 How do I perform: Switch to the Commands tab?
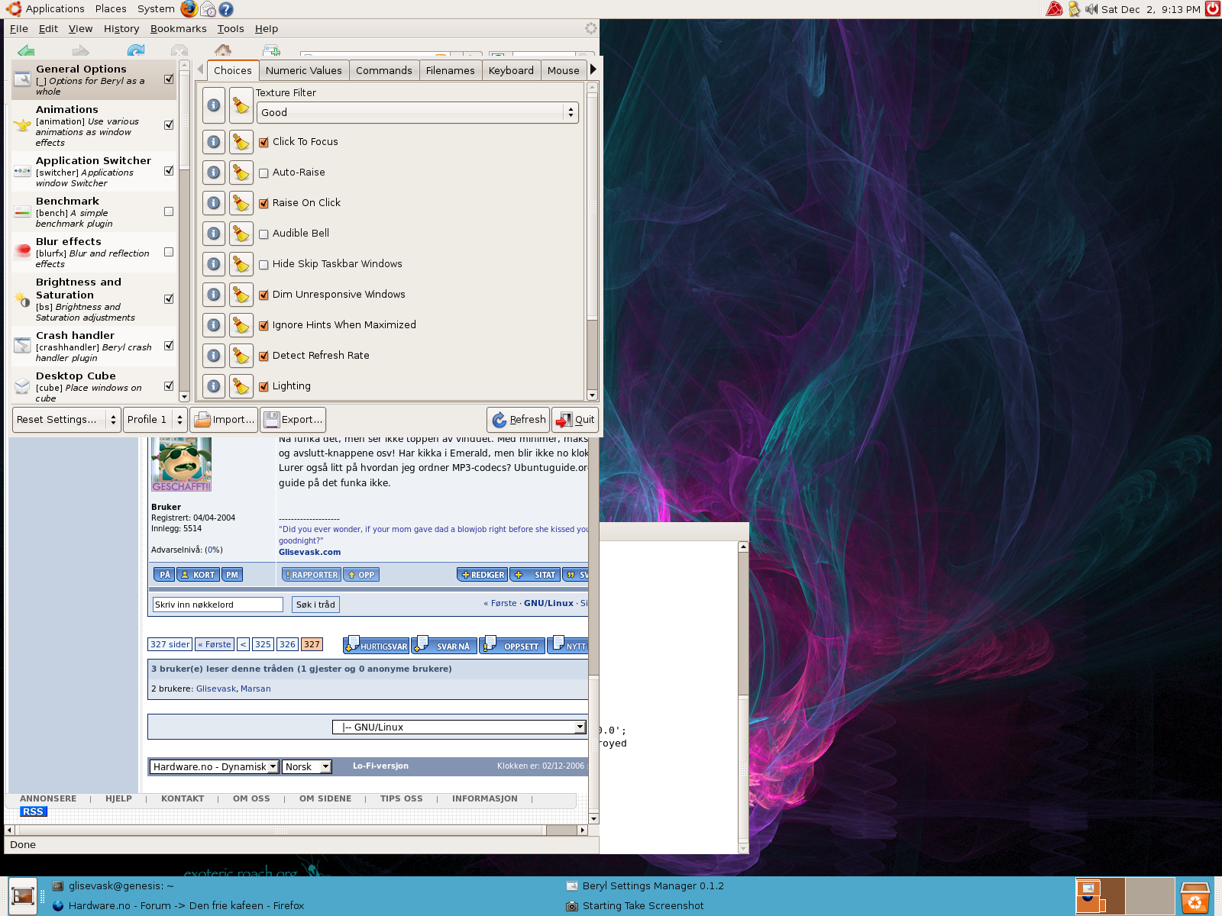[384, 70]
